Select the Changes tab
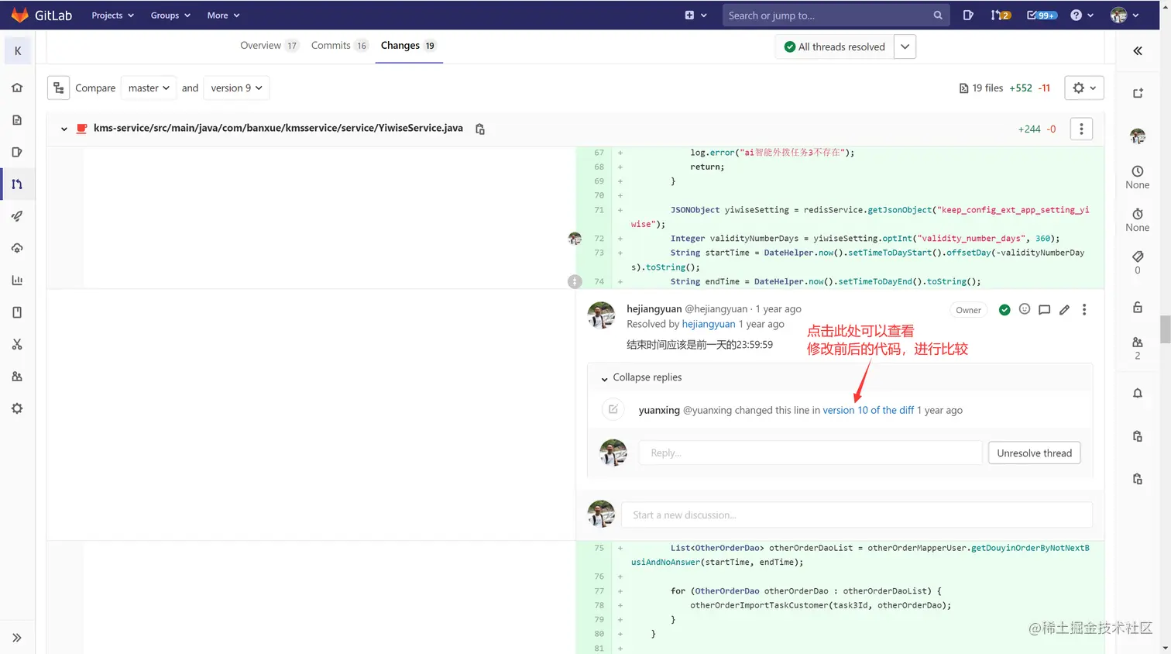The width and height of the screenshot is (1171, 654). (x=408, y=46)
